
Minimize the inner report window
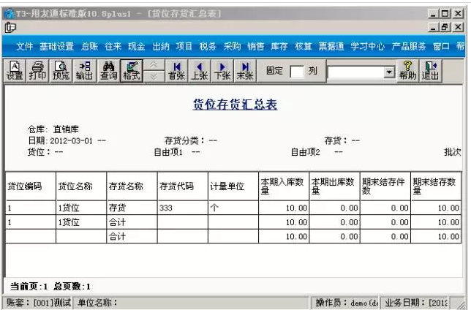coord(433,27)
